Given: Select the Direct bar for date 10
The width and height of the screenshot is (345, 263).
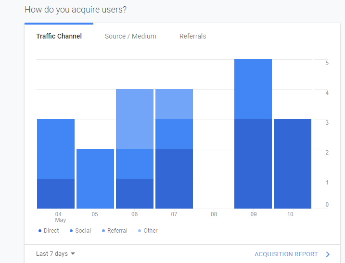Looking at the screenshot, I should click(x=293, y=164).
